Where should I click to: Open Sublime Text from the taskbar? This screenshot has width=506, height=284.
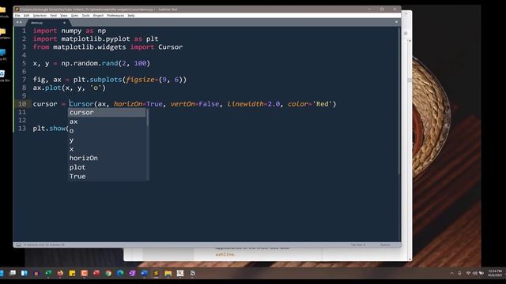(156, 274)
